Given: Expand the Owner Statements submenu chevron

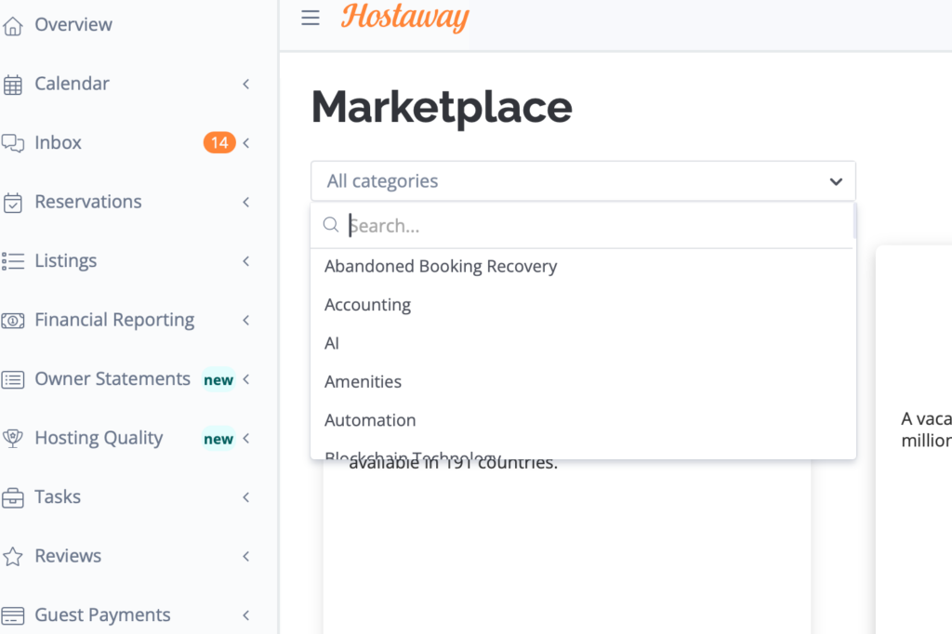Looking at the screenshot, I should click(245, 379).
